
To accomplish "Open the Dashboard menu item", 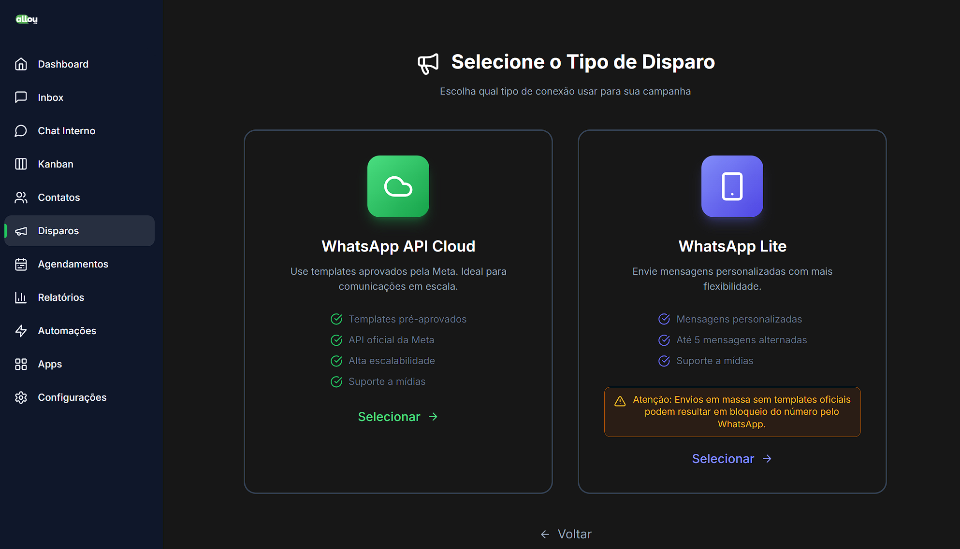I will pyautogui.click(x=80, y=64).
